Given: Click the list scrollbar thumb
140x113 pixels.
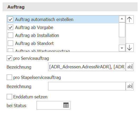Looking at the screenshot, I should click(x=122, y=30).
